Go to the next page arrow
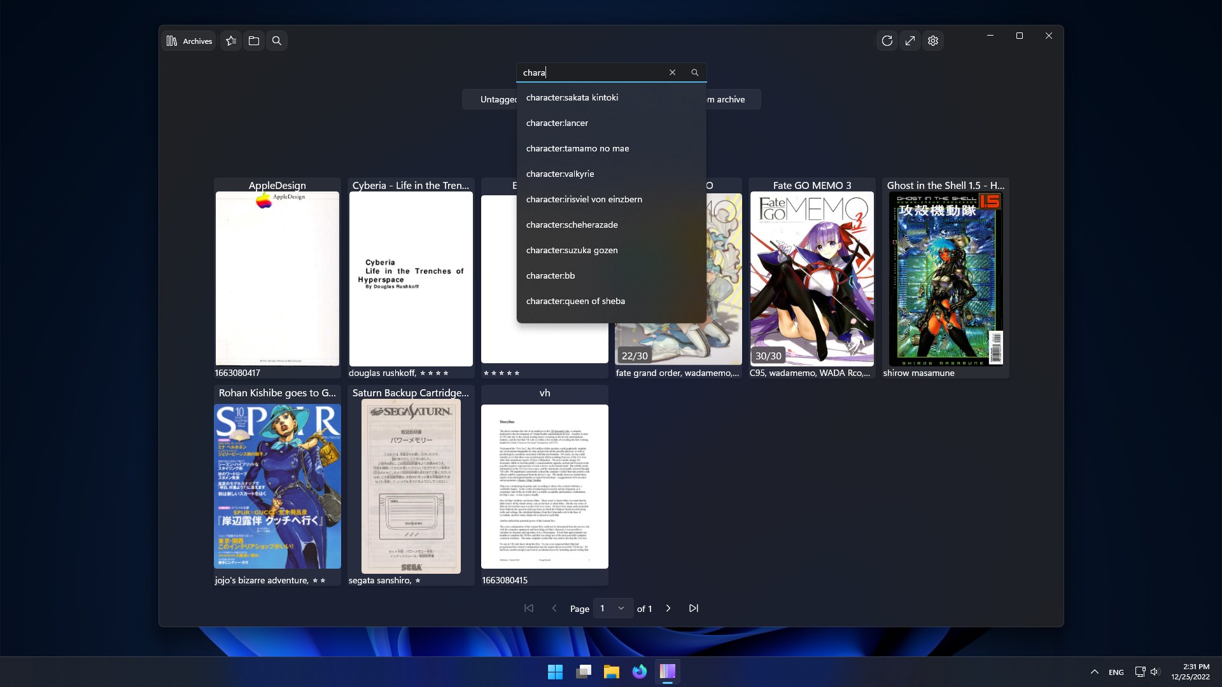 668,608
